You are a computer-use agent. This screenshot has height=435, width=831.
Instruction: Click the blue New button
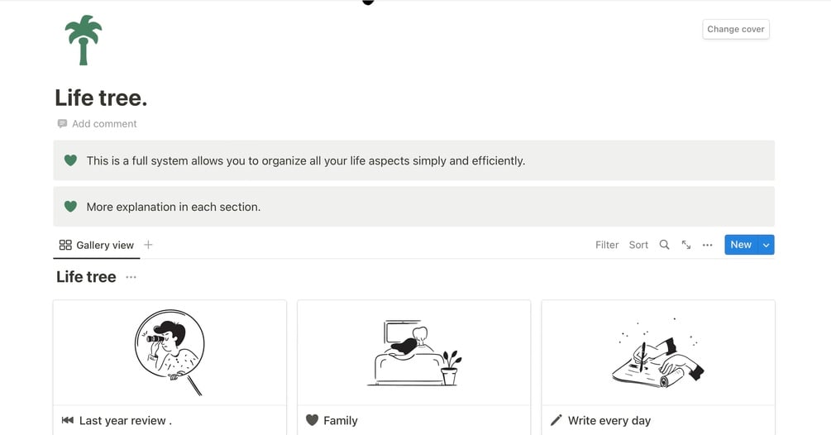click(x=740, y=245)
